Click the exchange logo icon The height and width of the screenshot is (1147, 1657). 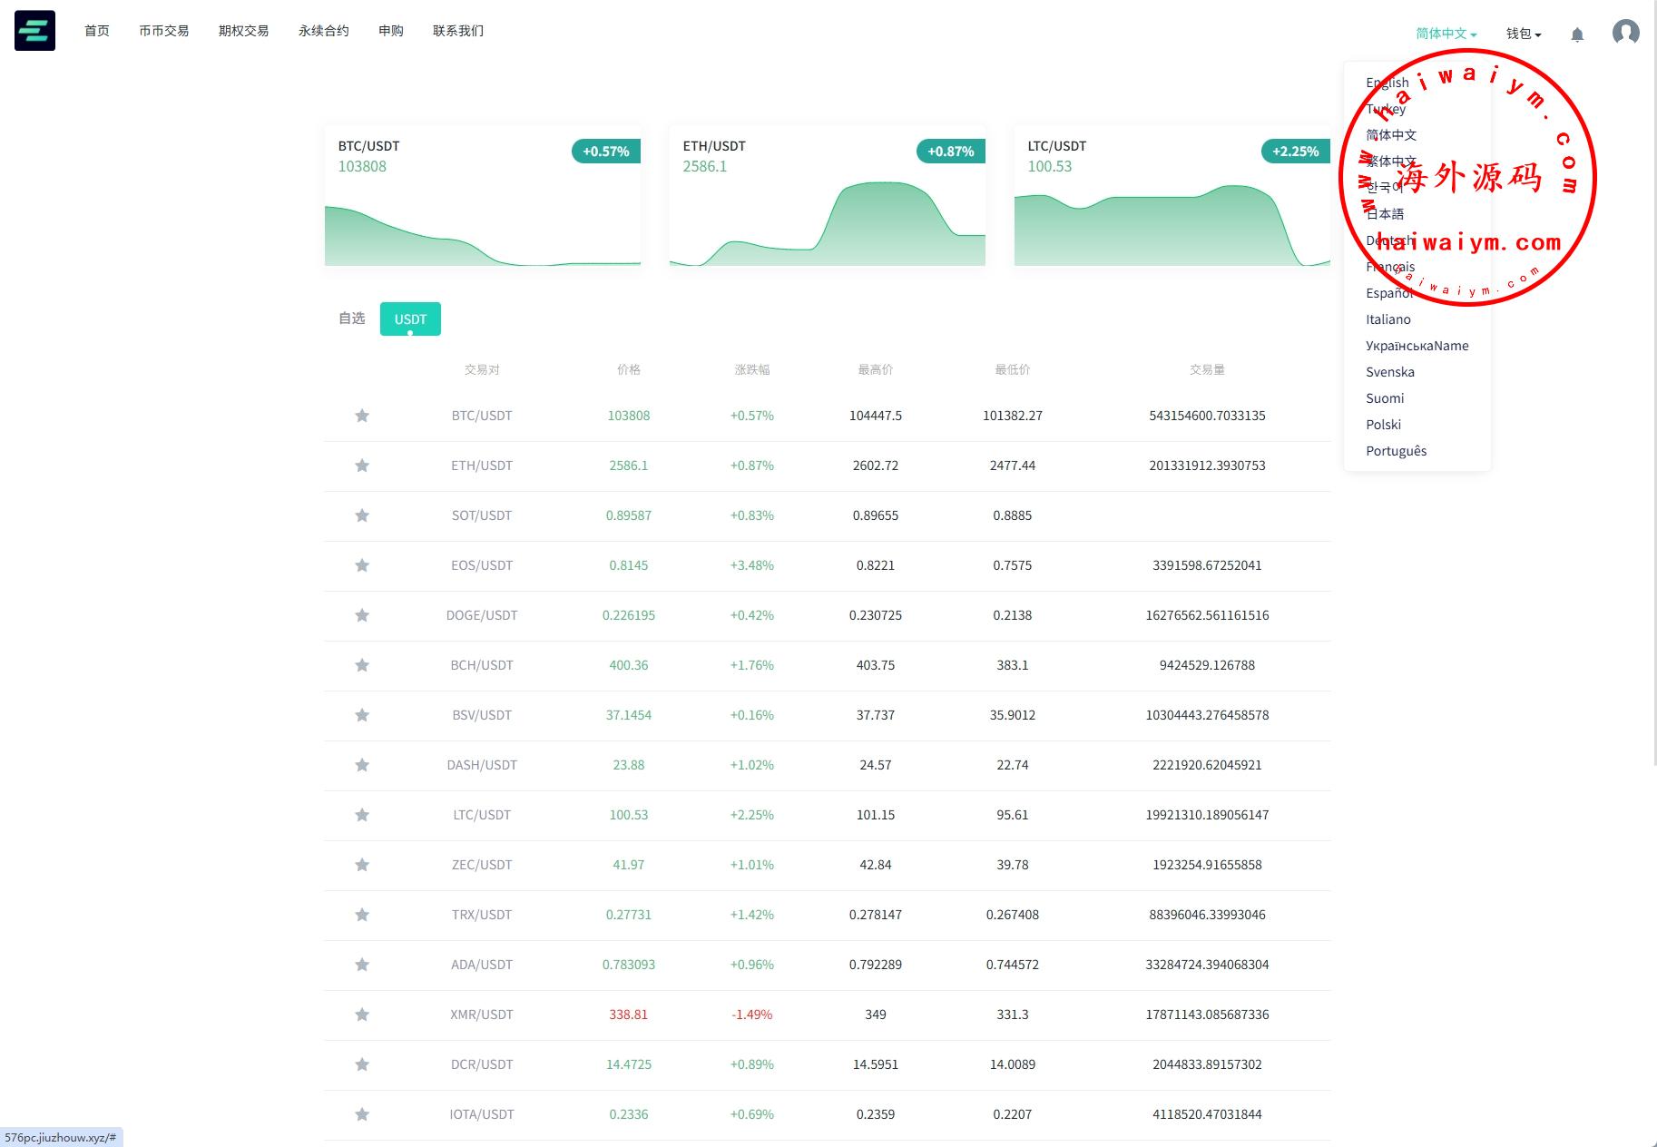(x=34, y=31)
